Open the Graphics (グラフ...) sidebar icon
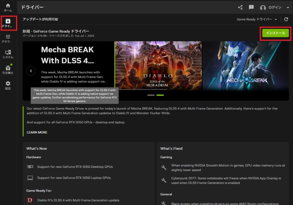This screenshot has height=205, width=293. click(x=8, y=39)
